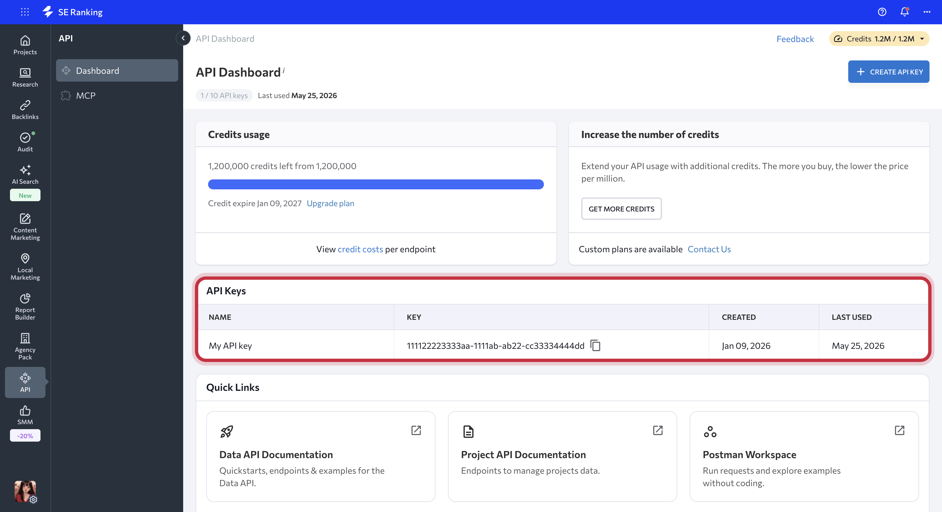Viewport: 942px width, 512px height.
Task: Open Local Marketing section
Action: 25,267
